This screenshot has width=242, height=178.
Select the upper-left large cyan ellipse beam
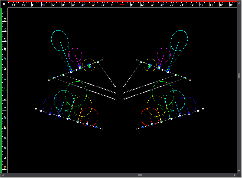coord(52,41)
